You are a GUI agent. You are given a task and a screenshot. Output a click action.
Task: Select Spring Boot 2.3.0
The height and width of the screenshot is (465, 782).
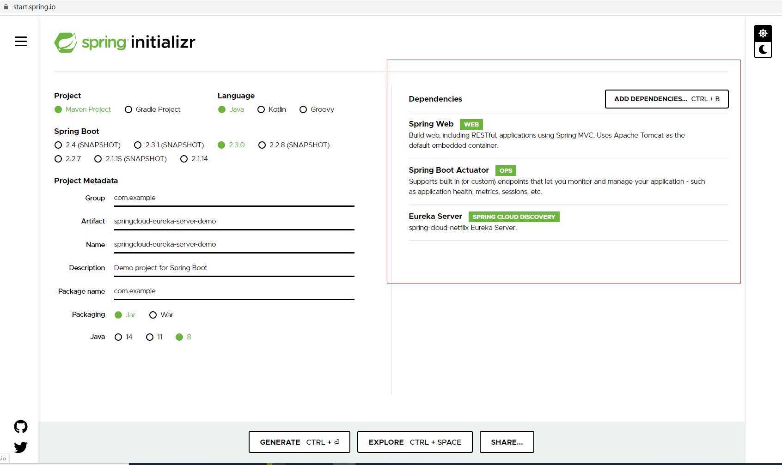(x=231, y=145)
